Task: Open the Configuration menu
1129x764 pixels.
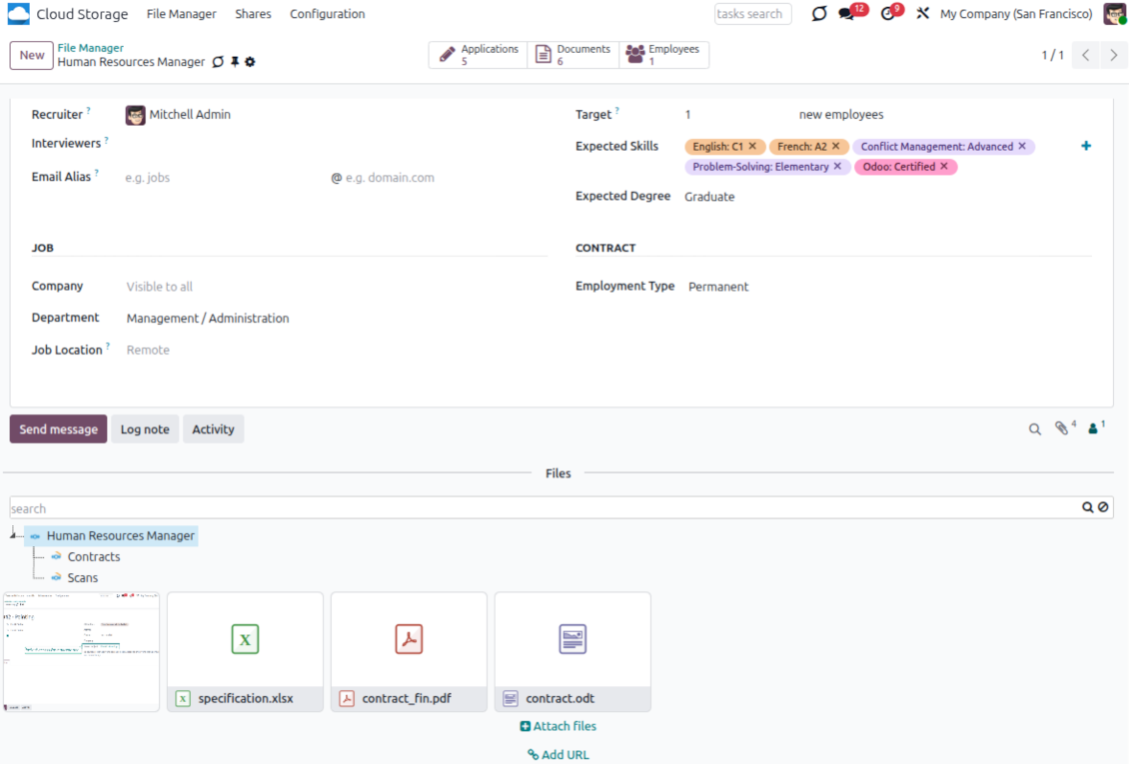Action: 327,14
